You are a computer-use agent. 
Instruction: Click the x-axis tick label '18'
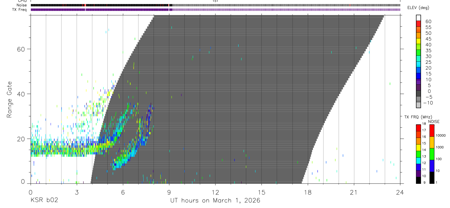pyautogui.click(x=308, y=192)
